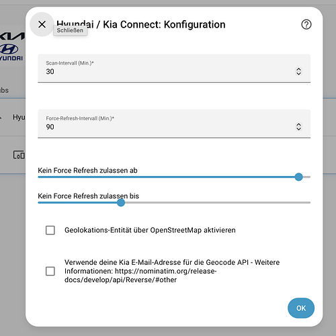Viewport: 336px width, 336px height.
Task: Click the devices icon on the left edge
Action: click(x=19, y=155)
